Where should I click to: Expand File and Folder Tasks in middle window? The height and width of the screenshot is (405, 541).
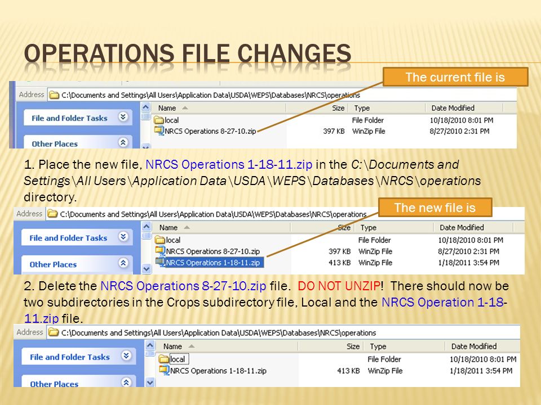[x=123, y=237]
